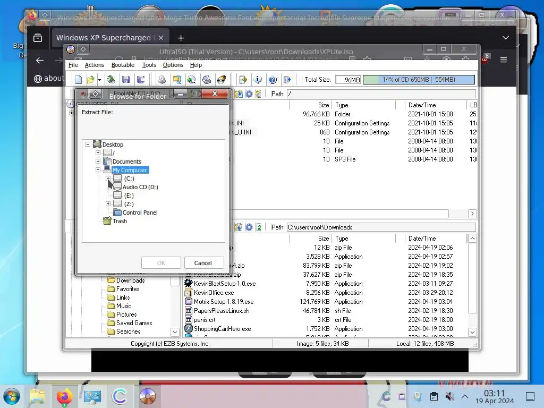
Task: Click Make CD/DVD image icon
Action: pos(161,80)
